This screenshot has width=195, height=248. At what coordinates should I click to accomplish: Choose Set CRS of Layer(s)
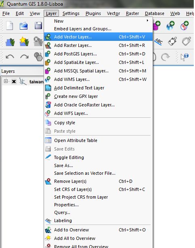98,189
